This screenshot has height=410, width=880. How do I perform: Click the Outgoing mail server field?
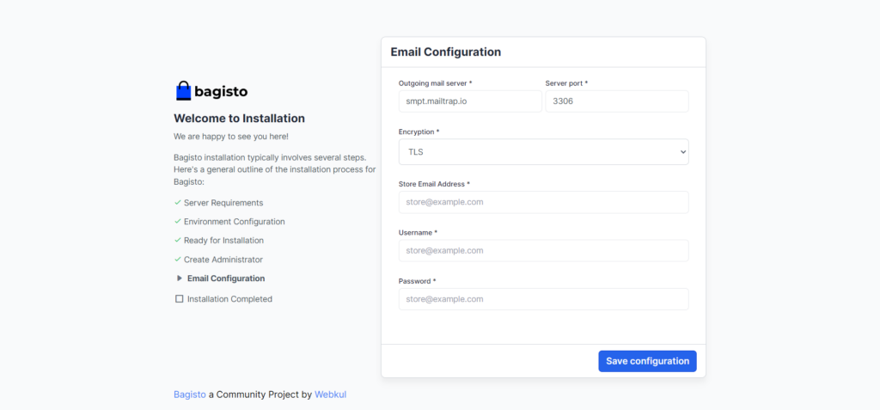click(469, 101)
